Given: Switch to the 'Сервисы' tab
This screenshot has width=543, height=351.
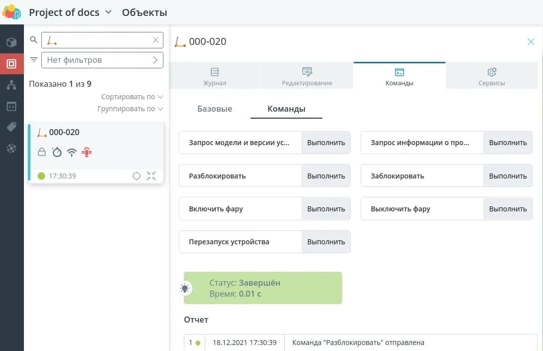Looking at the screenshot, I should pyautogui.click(x=491, y=76).
